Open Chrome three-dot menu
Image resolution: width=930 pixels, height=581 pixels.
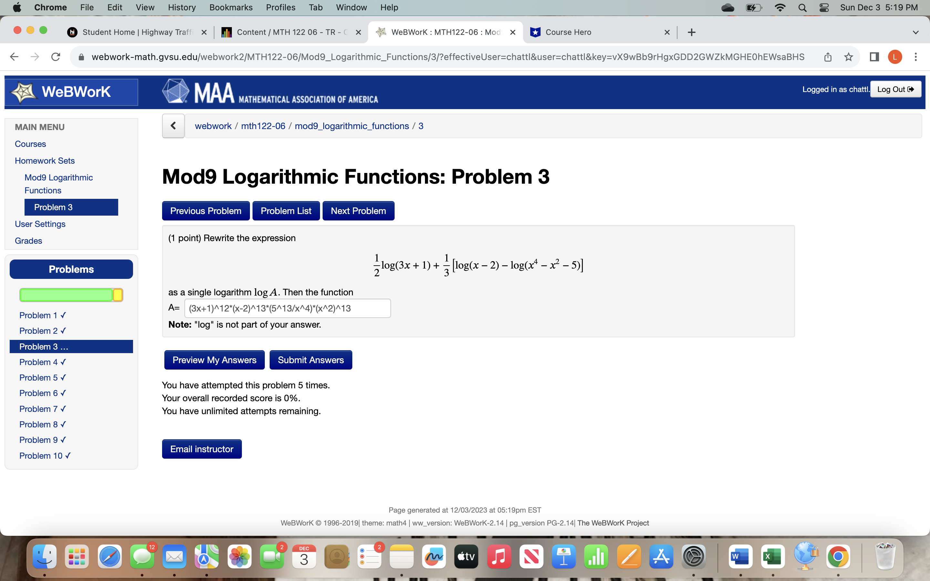pos(916,57)
